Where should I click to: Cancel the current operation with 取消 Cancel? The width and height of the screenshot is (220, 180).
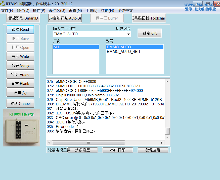pos(20,103)
